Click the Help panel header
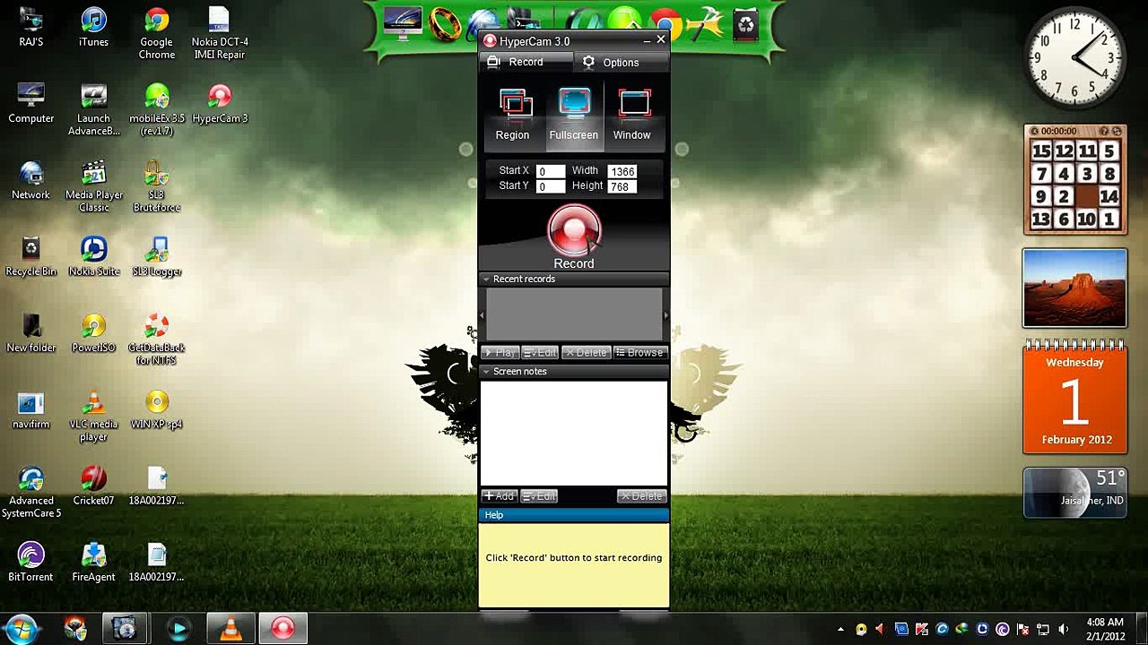 tap(574, 515)
